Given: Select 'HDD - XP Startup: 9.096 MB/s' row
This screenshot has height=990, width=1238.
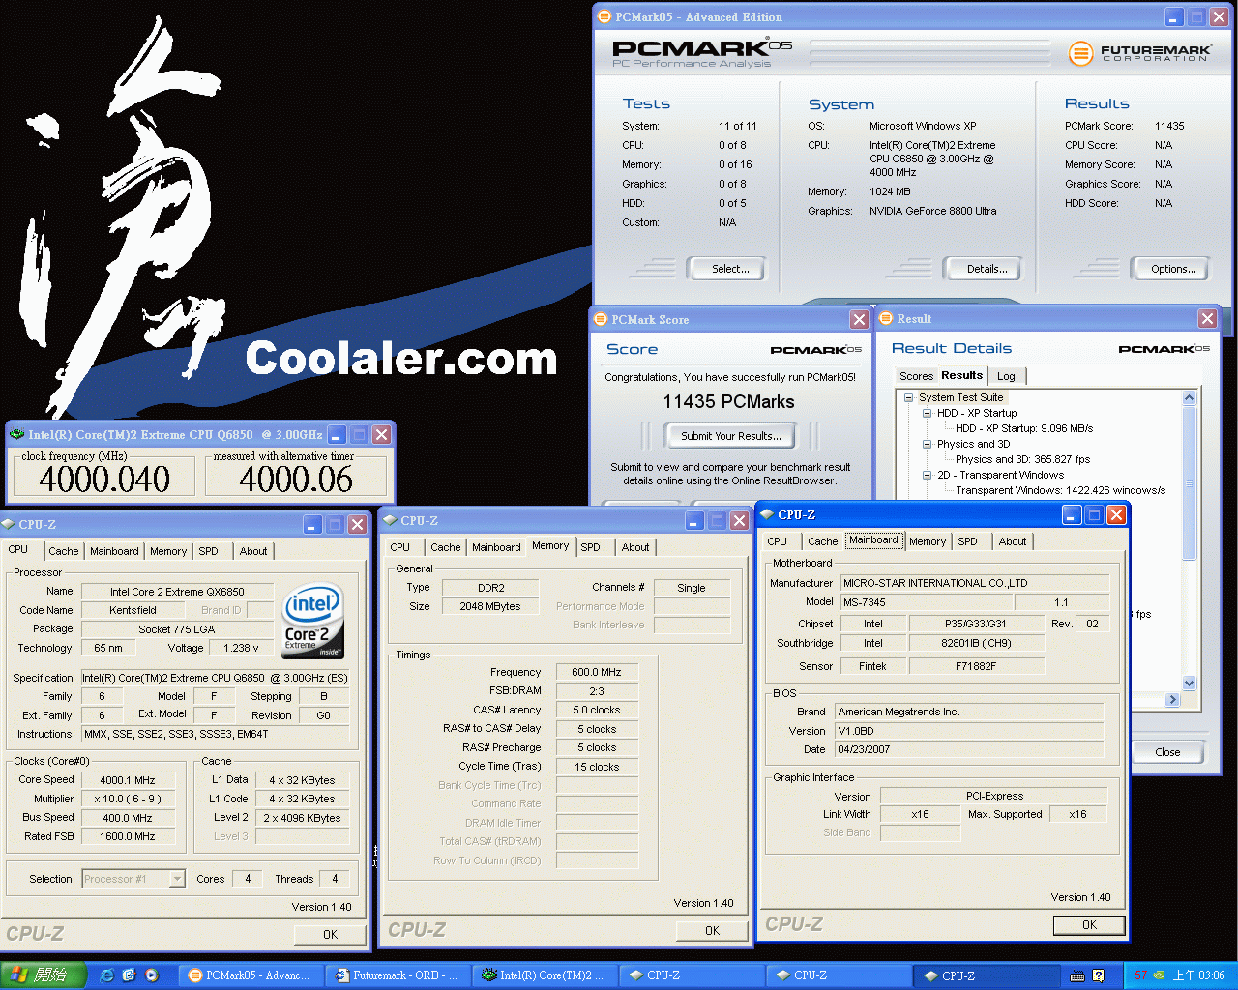Looking at the screenshot, I should (x=1024, y=428).
